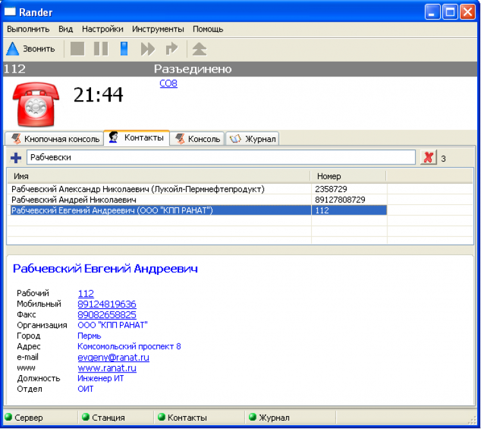Click the contact search field containing Рабчевски
481x429 pixels.
tap(221, 157)
